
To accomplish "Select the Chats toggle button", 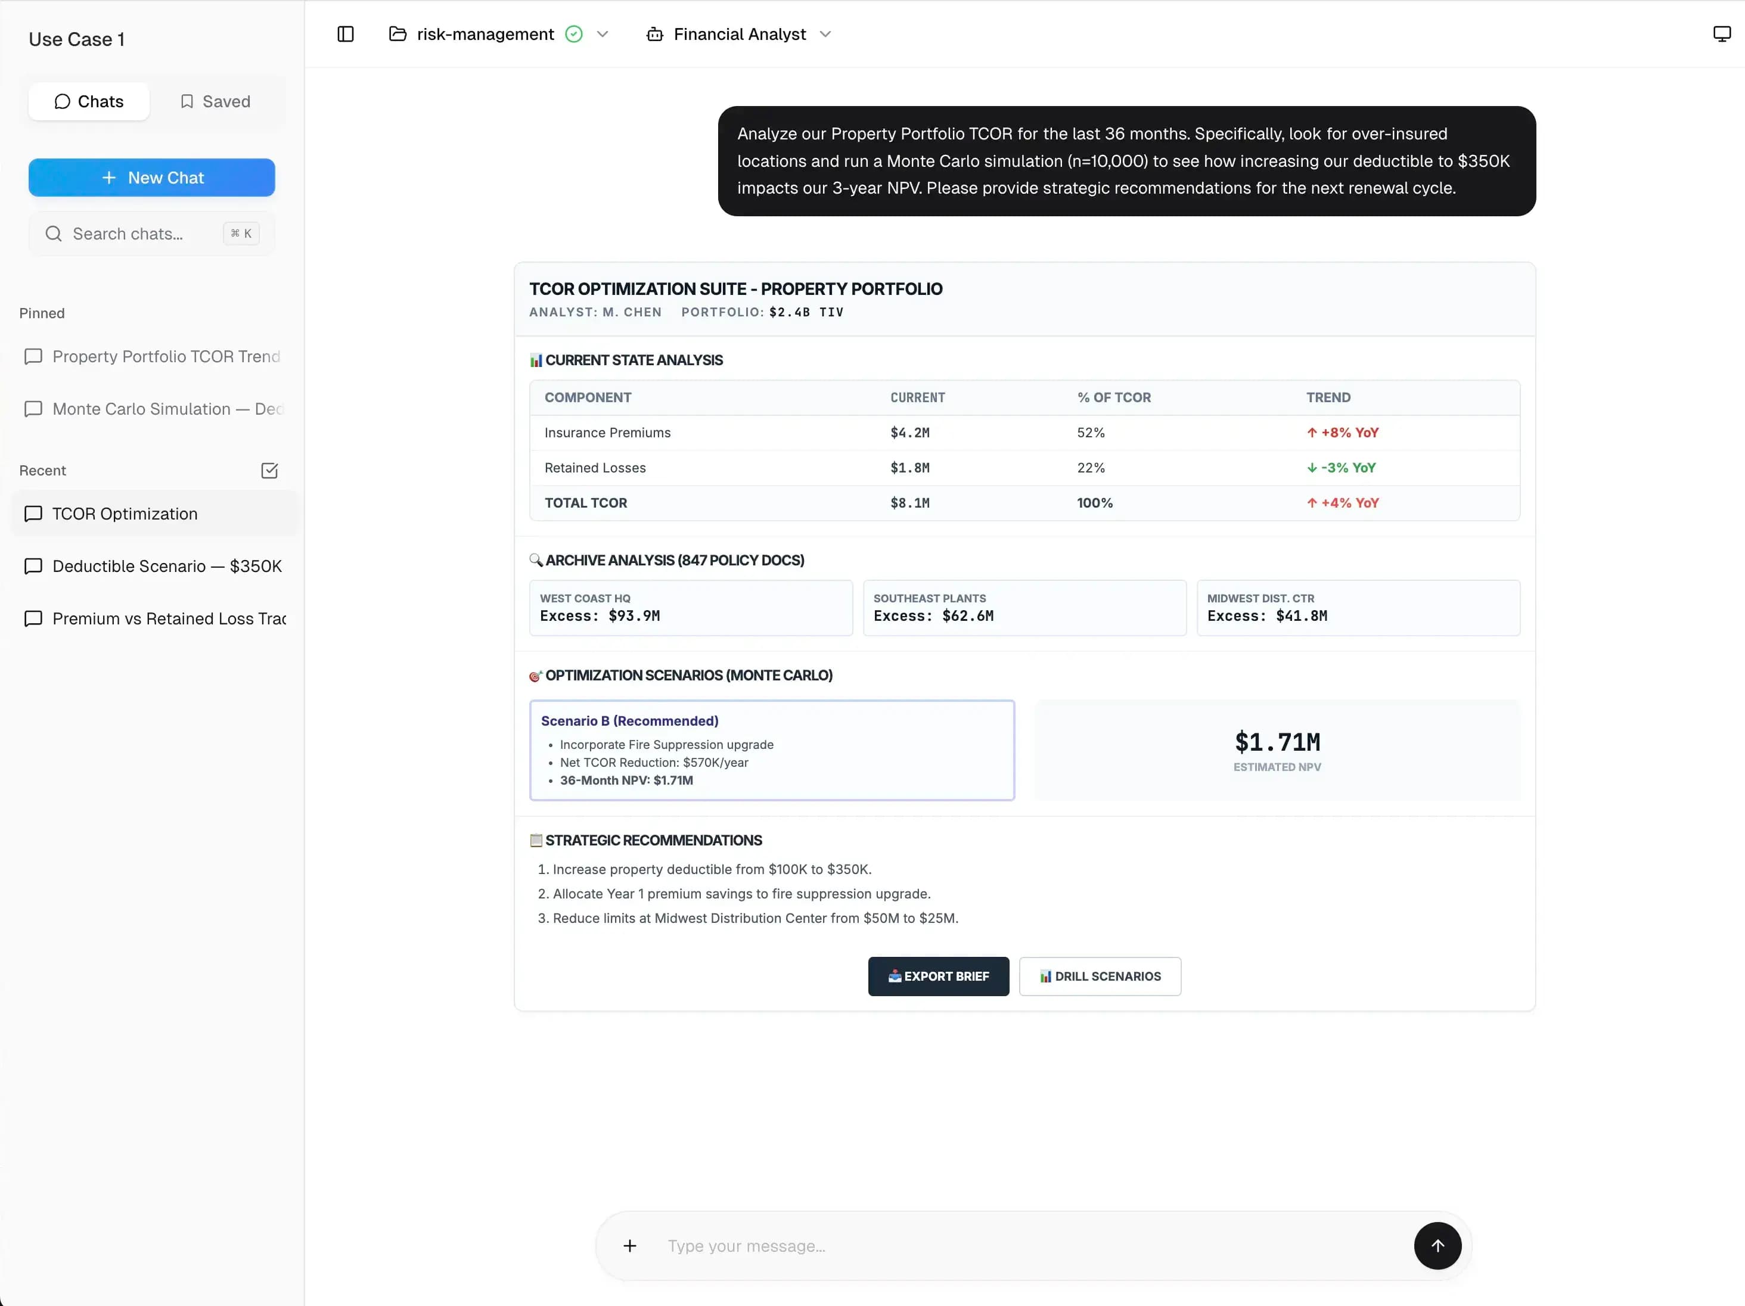I will pyautogui.click(x=88, y=101).
